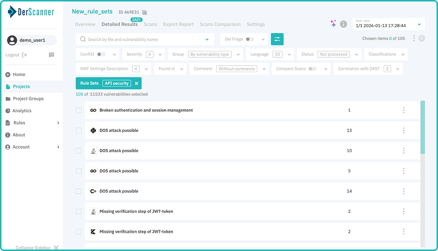Viewport: 438px width, 251px height.
Task: Click Collapse Sidebar text
Action: (x=33, y=248)
